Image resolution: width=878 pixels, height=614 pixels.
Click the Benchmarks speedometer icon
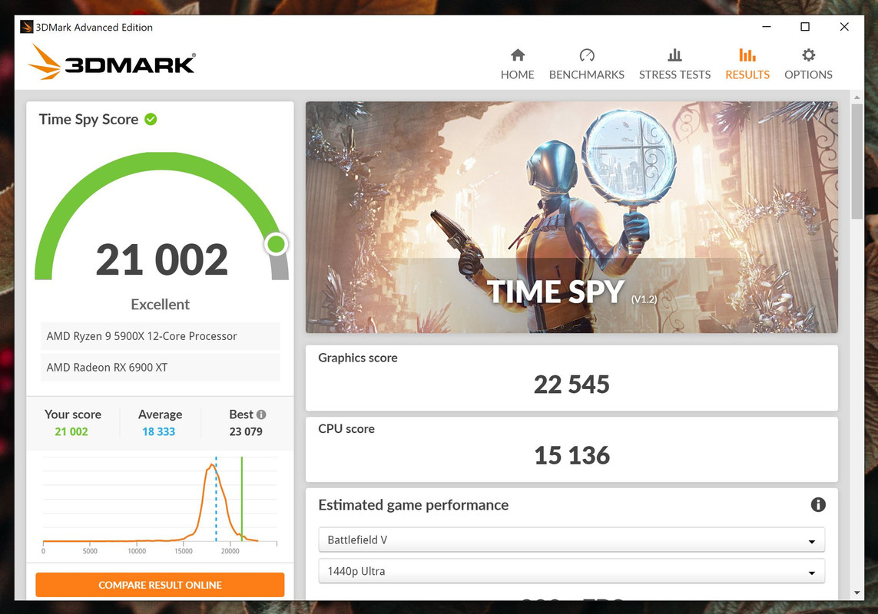point(586,54)
